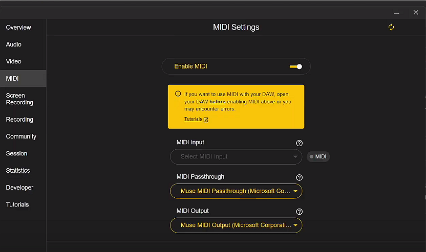
Task: Open the Video settings tab
Action: pos(14,61)
